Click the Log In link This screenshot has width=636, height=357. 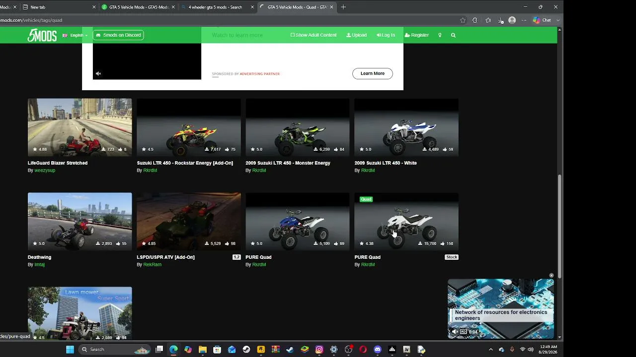(386, 35)
